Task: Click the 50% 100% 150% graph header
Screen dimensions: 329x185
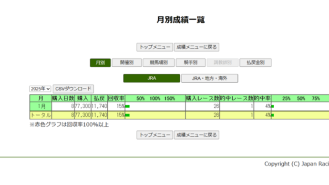Action: (x=155, y=98)
